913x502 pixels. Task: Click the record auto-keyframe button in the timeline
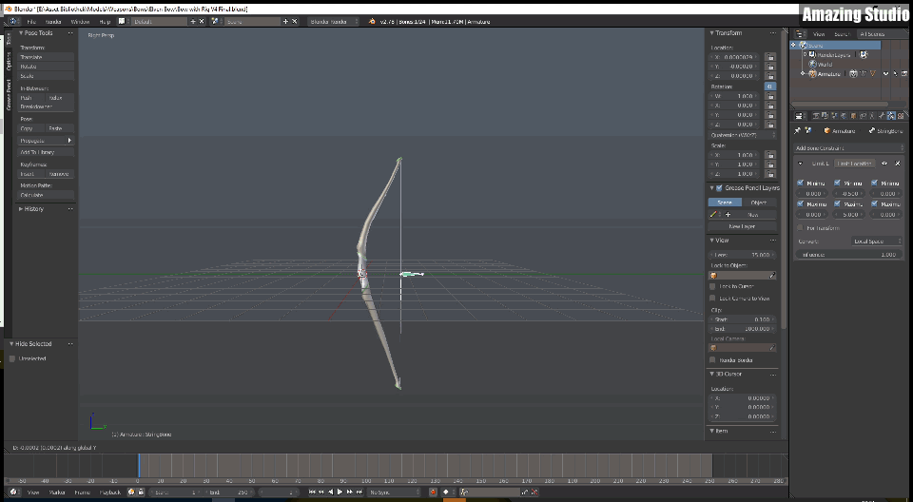pyautogui.click(x=431, y=492)
